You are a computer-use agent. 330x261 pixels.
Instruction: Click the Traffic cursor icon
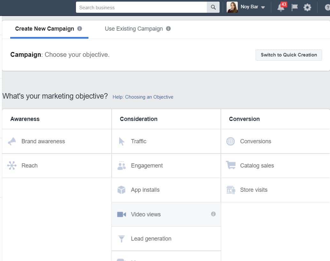(121, 141)
